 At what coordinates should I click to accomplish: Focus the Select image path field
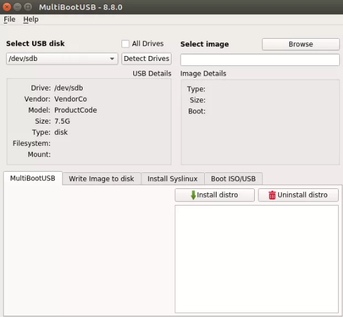coord(260,60)
